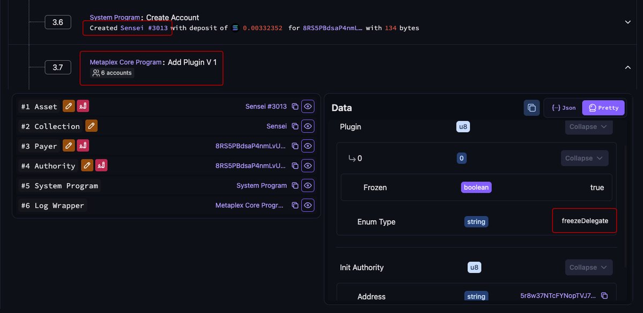Expand instruction 3.6 Create Account chevron
The height and width of the screenshot is (313, 643).
628,22
